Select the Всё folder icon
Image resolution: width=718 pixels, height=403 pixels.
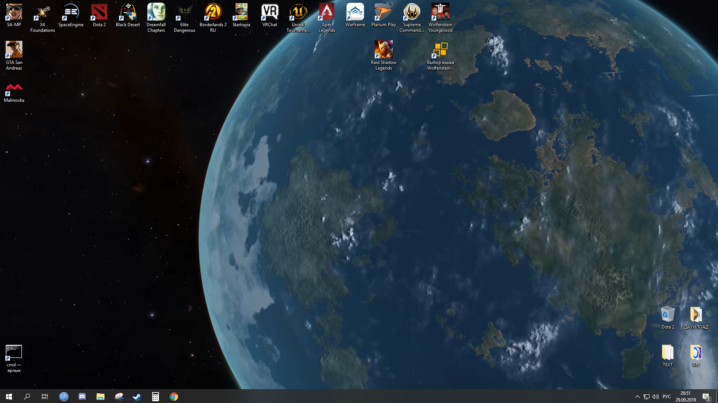(696, 355)
